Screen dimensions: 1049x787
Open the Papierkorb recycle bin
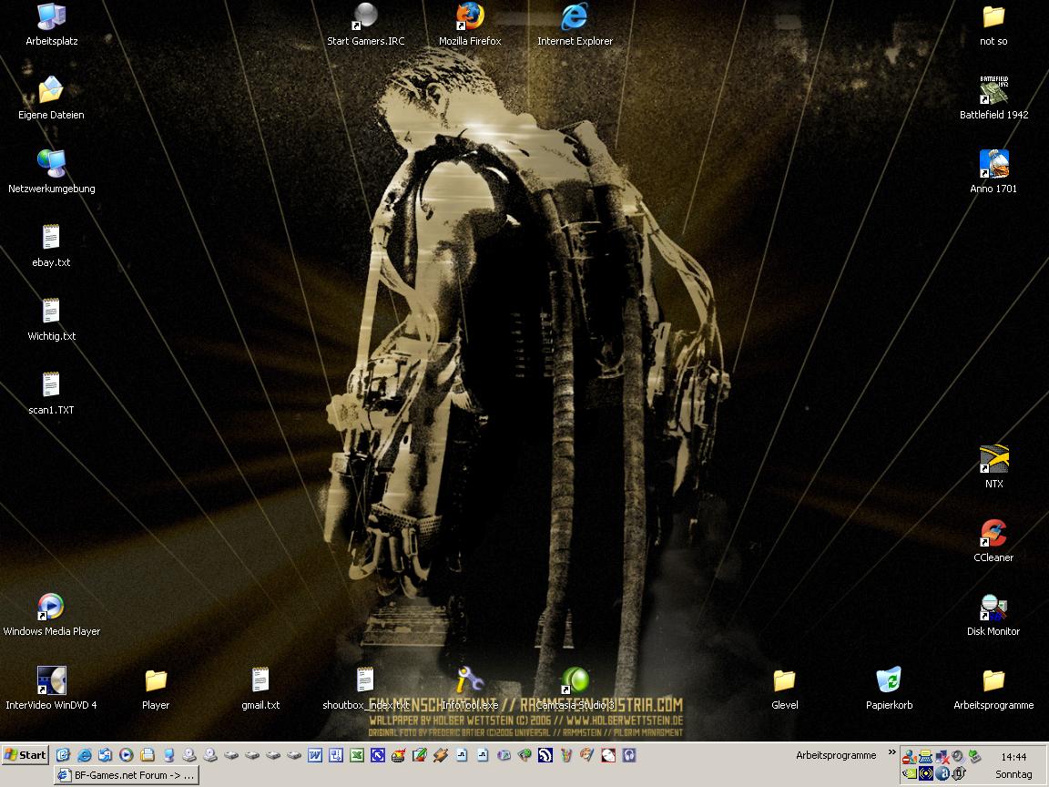pos(889,681)
